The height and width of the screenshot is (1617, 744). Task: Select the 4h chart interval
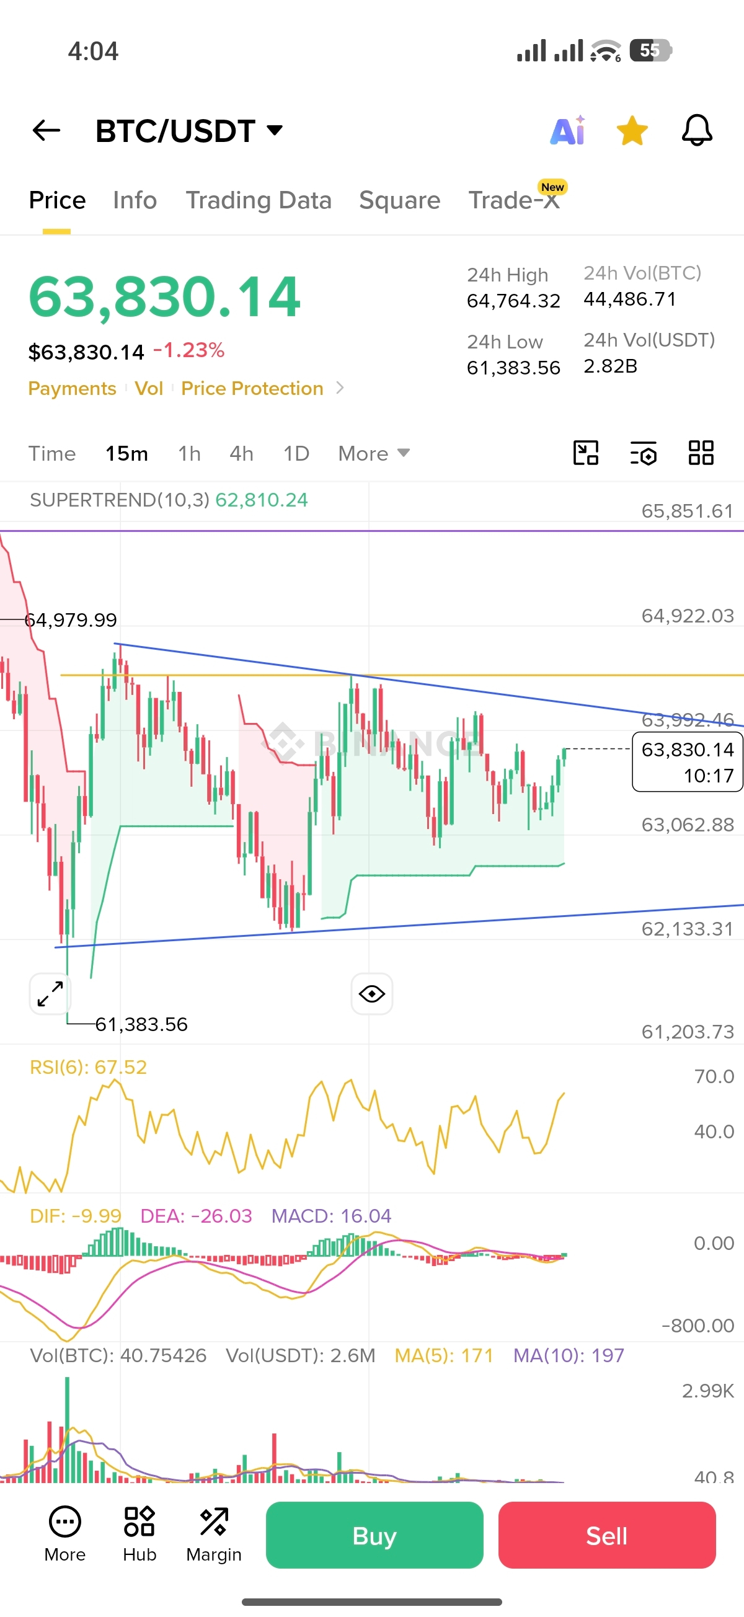[241, 453]
